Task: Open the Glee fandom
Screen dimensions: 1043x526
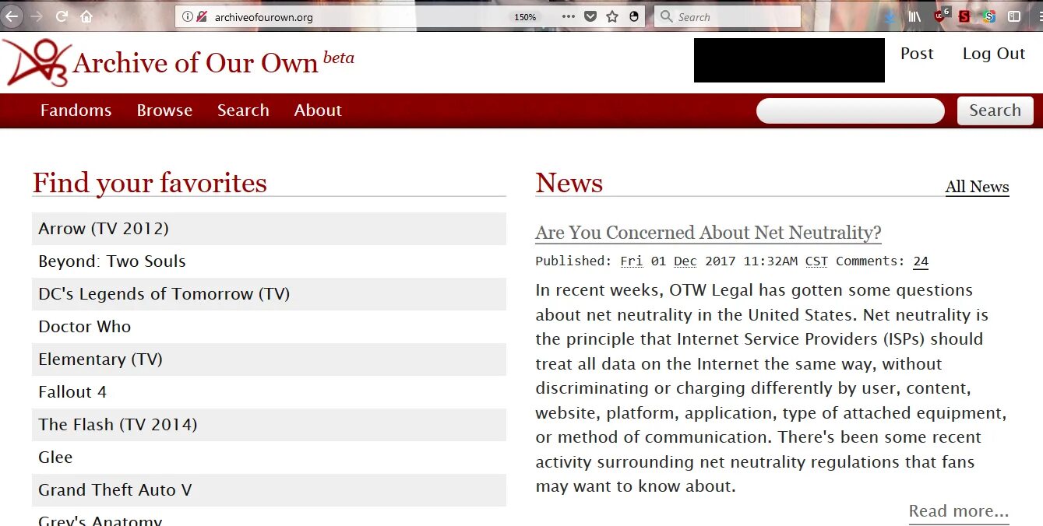Action: [x=55, y=458]
